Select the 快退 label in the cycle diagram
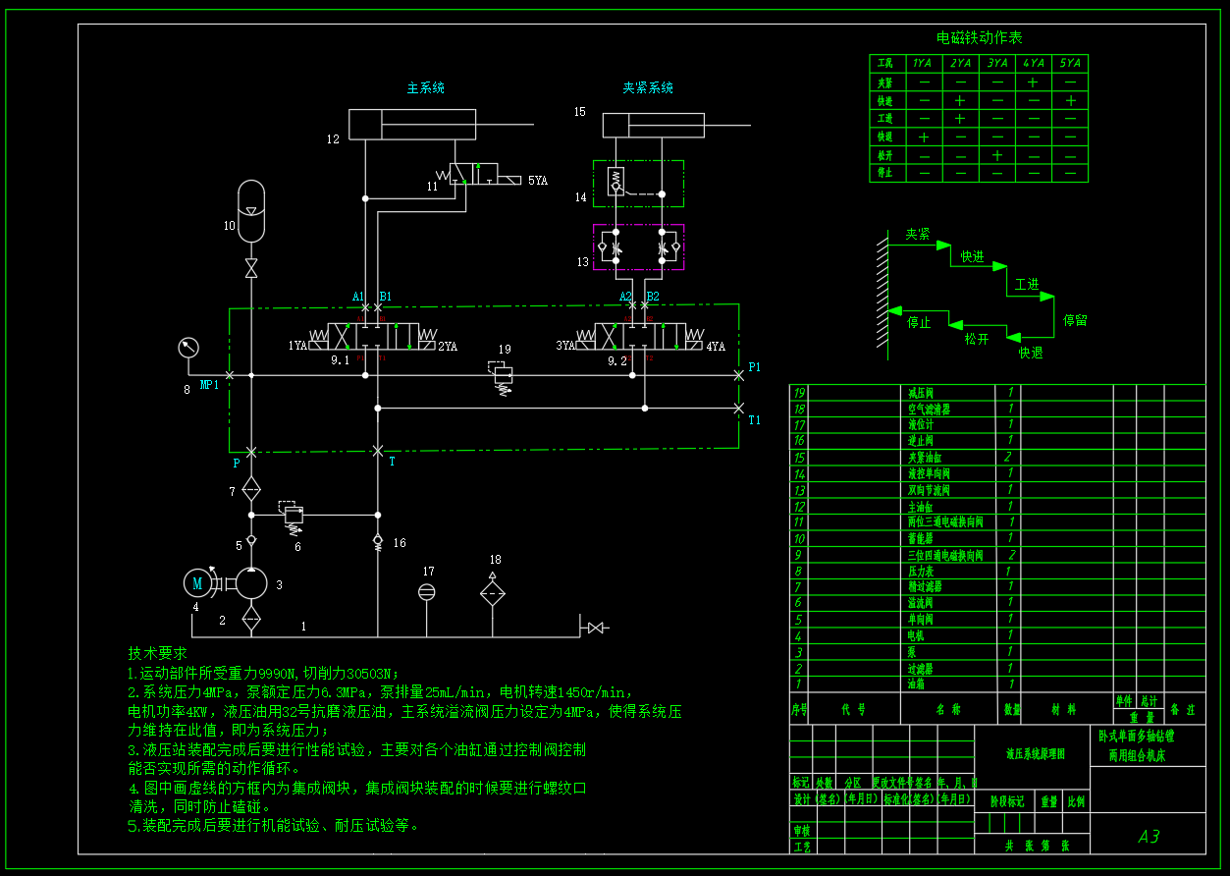 [x=1030, y=353]
